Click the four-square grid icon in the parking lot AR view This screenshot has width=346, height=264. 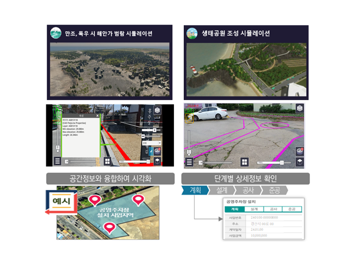[244, 162]
